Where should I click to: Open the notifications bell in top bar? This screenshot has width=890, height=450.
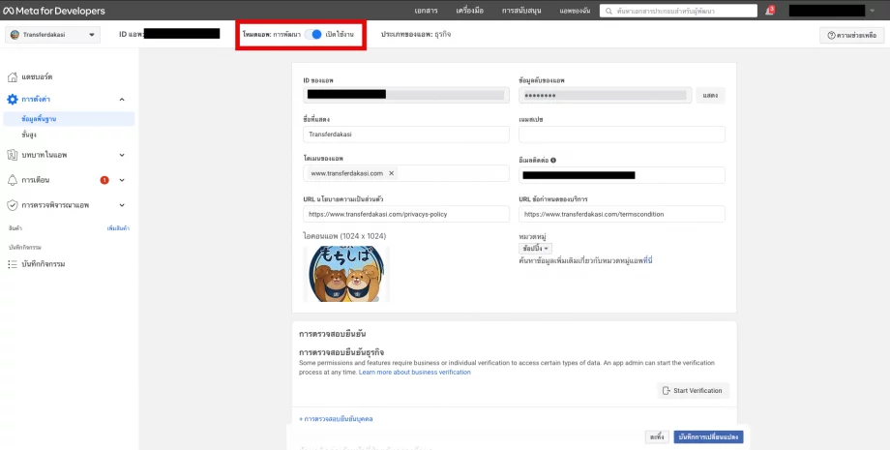769,11
